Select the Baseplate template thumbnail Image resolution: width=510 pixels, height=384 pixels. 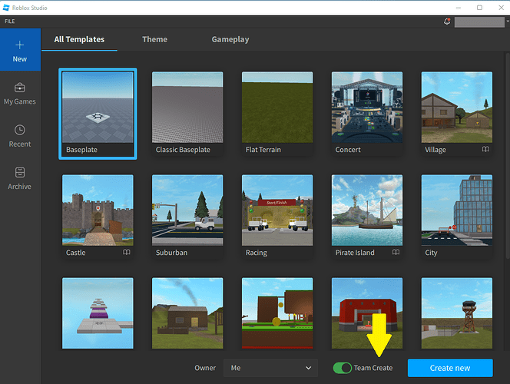98,107
